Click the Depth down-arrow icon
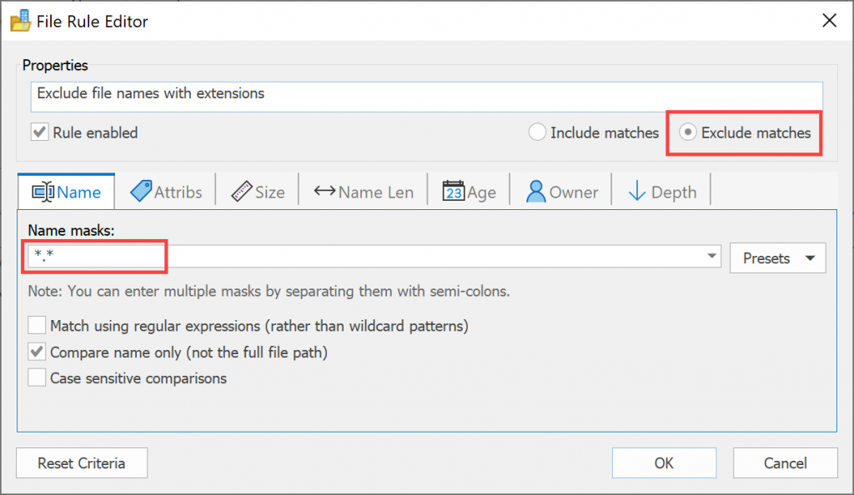Image resolution: width=854 pixels, height=495 pixels. pos(636,192)
